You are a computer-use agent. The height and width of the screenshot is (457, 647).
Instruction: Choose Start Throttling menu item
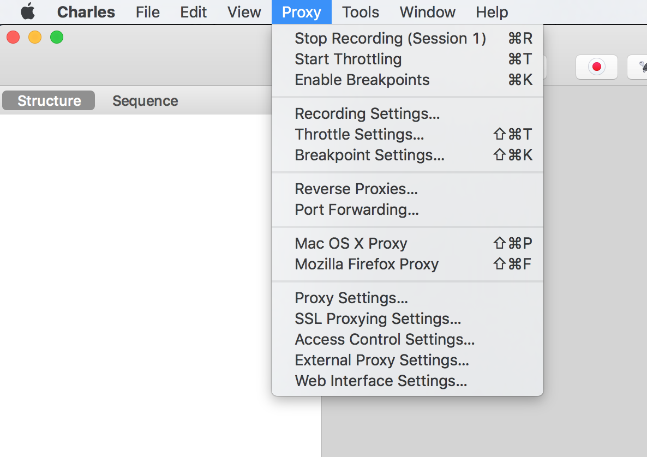coord(408,59)
